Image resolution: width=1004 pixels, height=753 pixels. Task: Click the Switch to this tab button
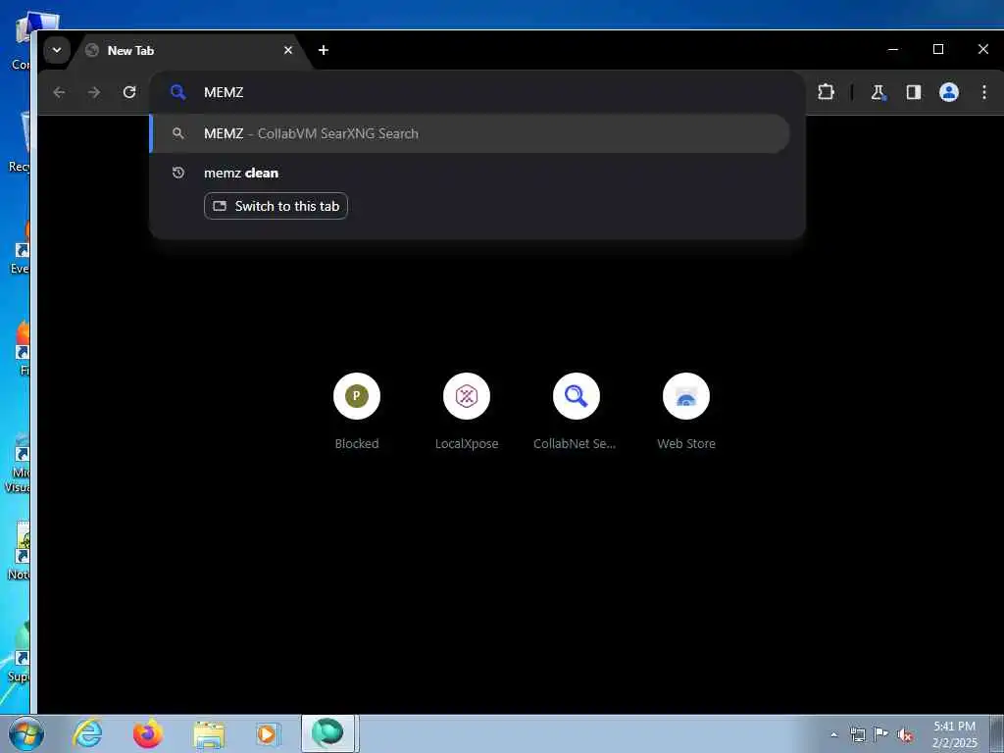pyautogui.click(x=276, y=206)
